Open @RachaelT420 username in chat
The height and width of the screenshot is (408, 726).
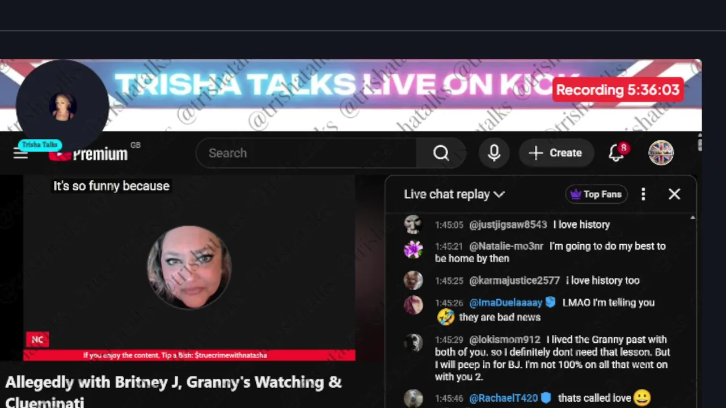(x=504, y=398)
